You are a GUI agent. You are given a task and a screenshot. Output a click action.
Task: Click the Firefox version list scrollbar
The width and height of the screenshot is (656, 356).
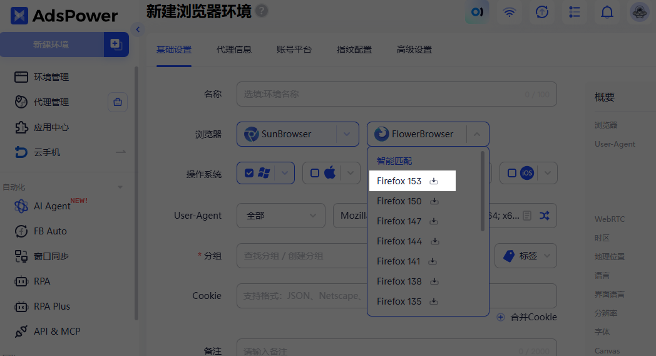(x=483, y=191)
